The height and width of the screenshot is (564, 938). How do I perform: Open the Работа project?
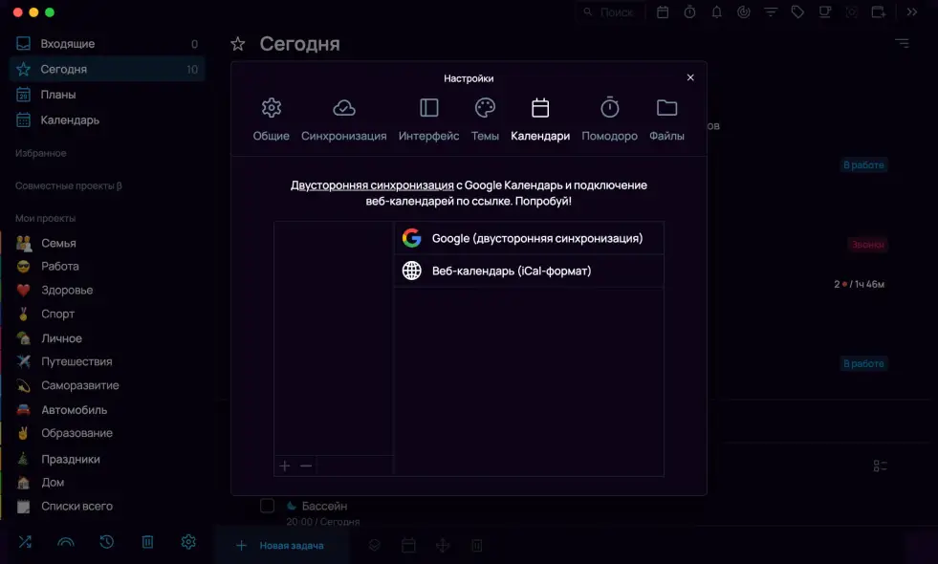pyautogui.click(x=59, y=266)
